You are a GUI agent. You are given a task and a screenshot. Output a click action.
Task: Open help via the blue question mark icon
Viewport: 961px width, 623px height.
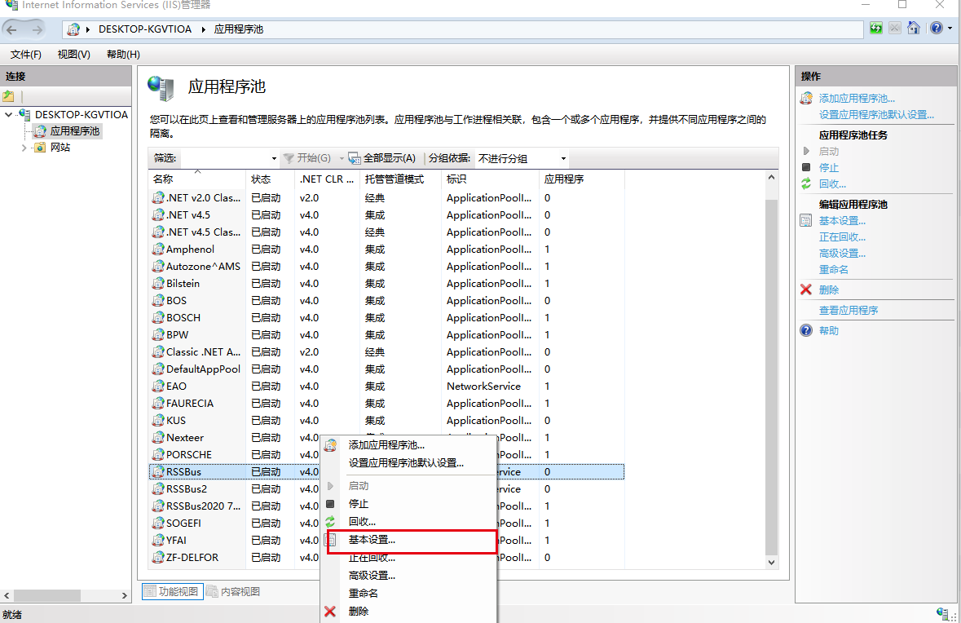tap(937, 28)
